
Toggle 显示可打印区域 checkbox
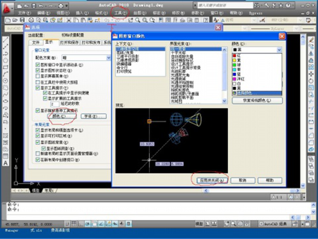pos(37,135)
